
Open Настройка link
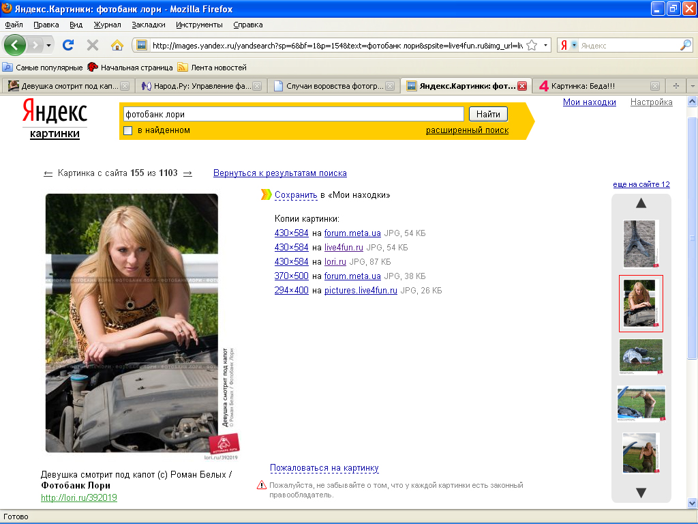coord(651,102)
